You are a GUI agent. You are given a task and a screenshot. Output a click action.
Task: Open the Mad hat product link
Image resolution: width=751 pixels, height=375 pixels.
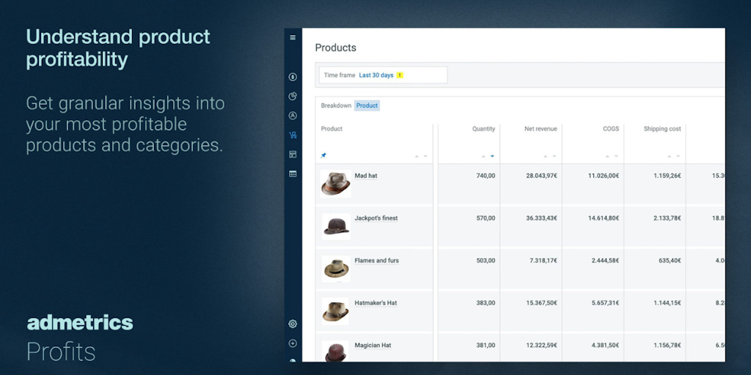(x=366, y=176)
